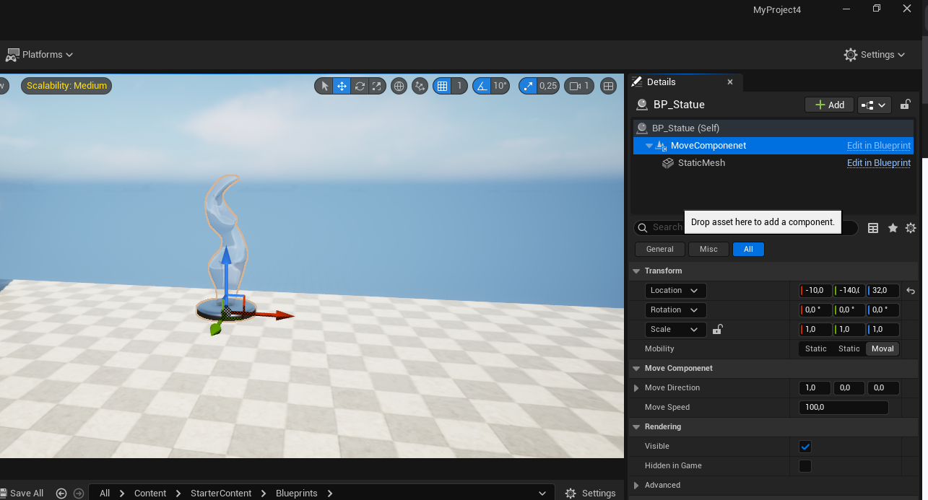Click Edit in Blueprint for StaticMesh
Viewport: 928px width, 500px height.
878,163
